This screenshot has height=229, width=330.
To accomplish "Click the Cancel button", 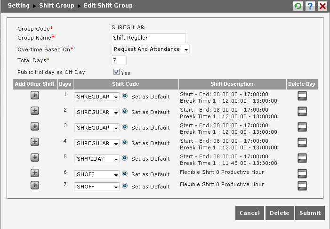I will pyautogui.click(x=250, y=213).
